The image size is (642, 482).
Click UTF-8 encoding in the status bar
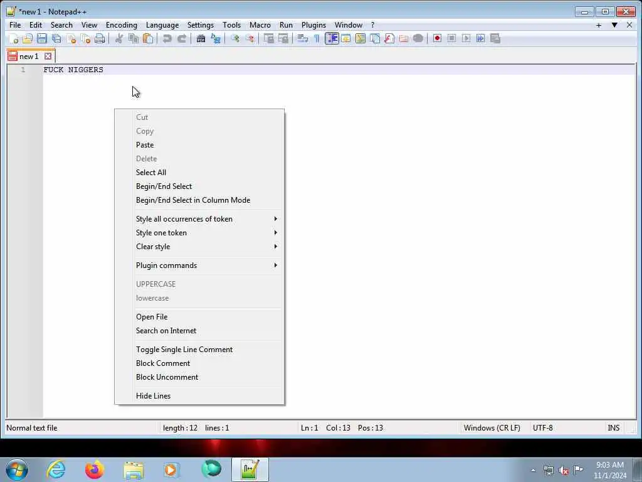click(x=542, y=428)
